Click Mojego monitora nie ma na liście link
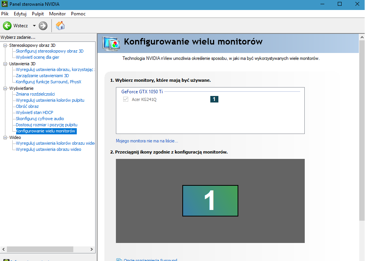 click(147, 141)
